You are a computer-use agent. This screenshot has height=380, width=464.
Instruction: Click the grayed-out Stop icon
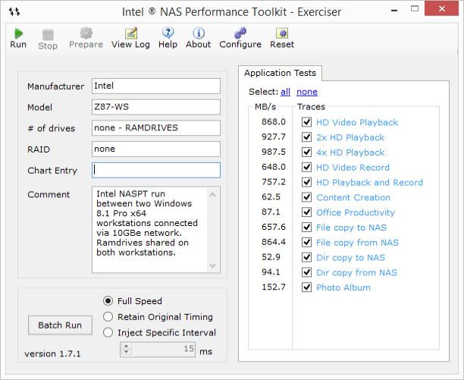pyautogui.click(x=48, y=35)
